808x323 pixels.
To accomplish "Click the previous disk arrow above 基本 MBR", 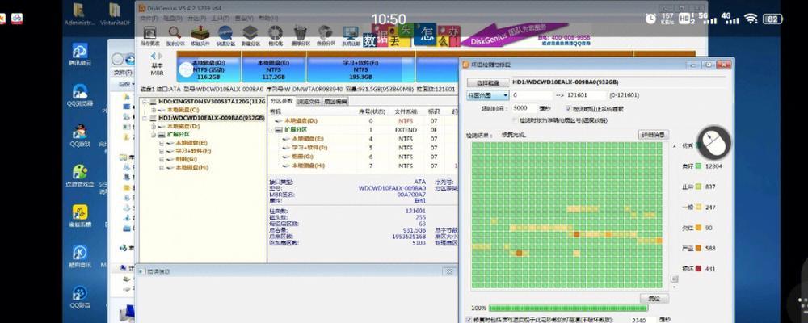I will (x=153, y=56).
